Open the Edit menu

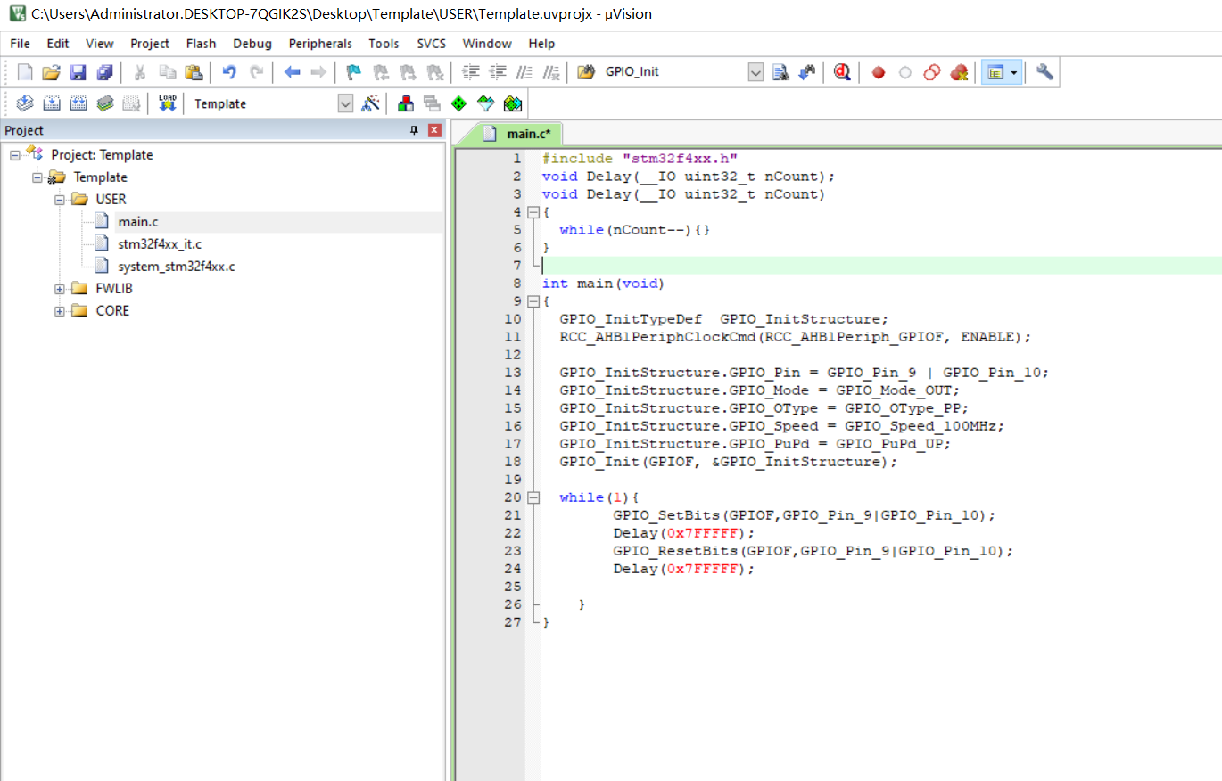click(58, 44)
